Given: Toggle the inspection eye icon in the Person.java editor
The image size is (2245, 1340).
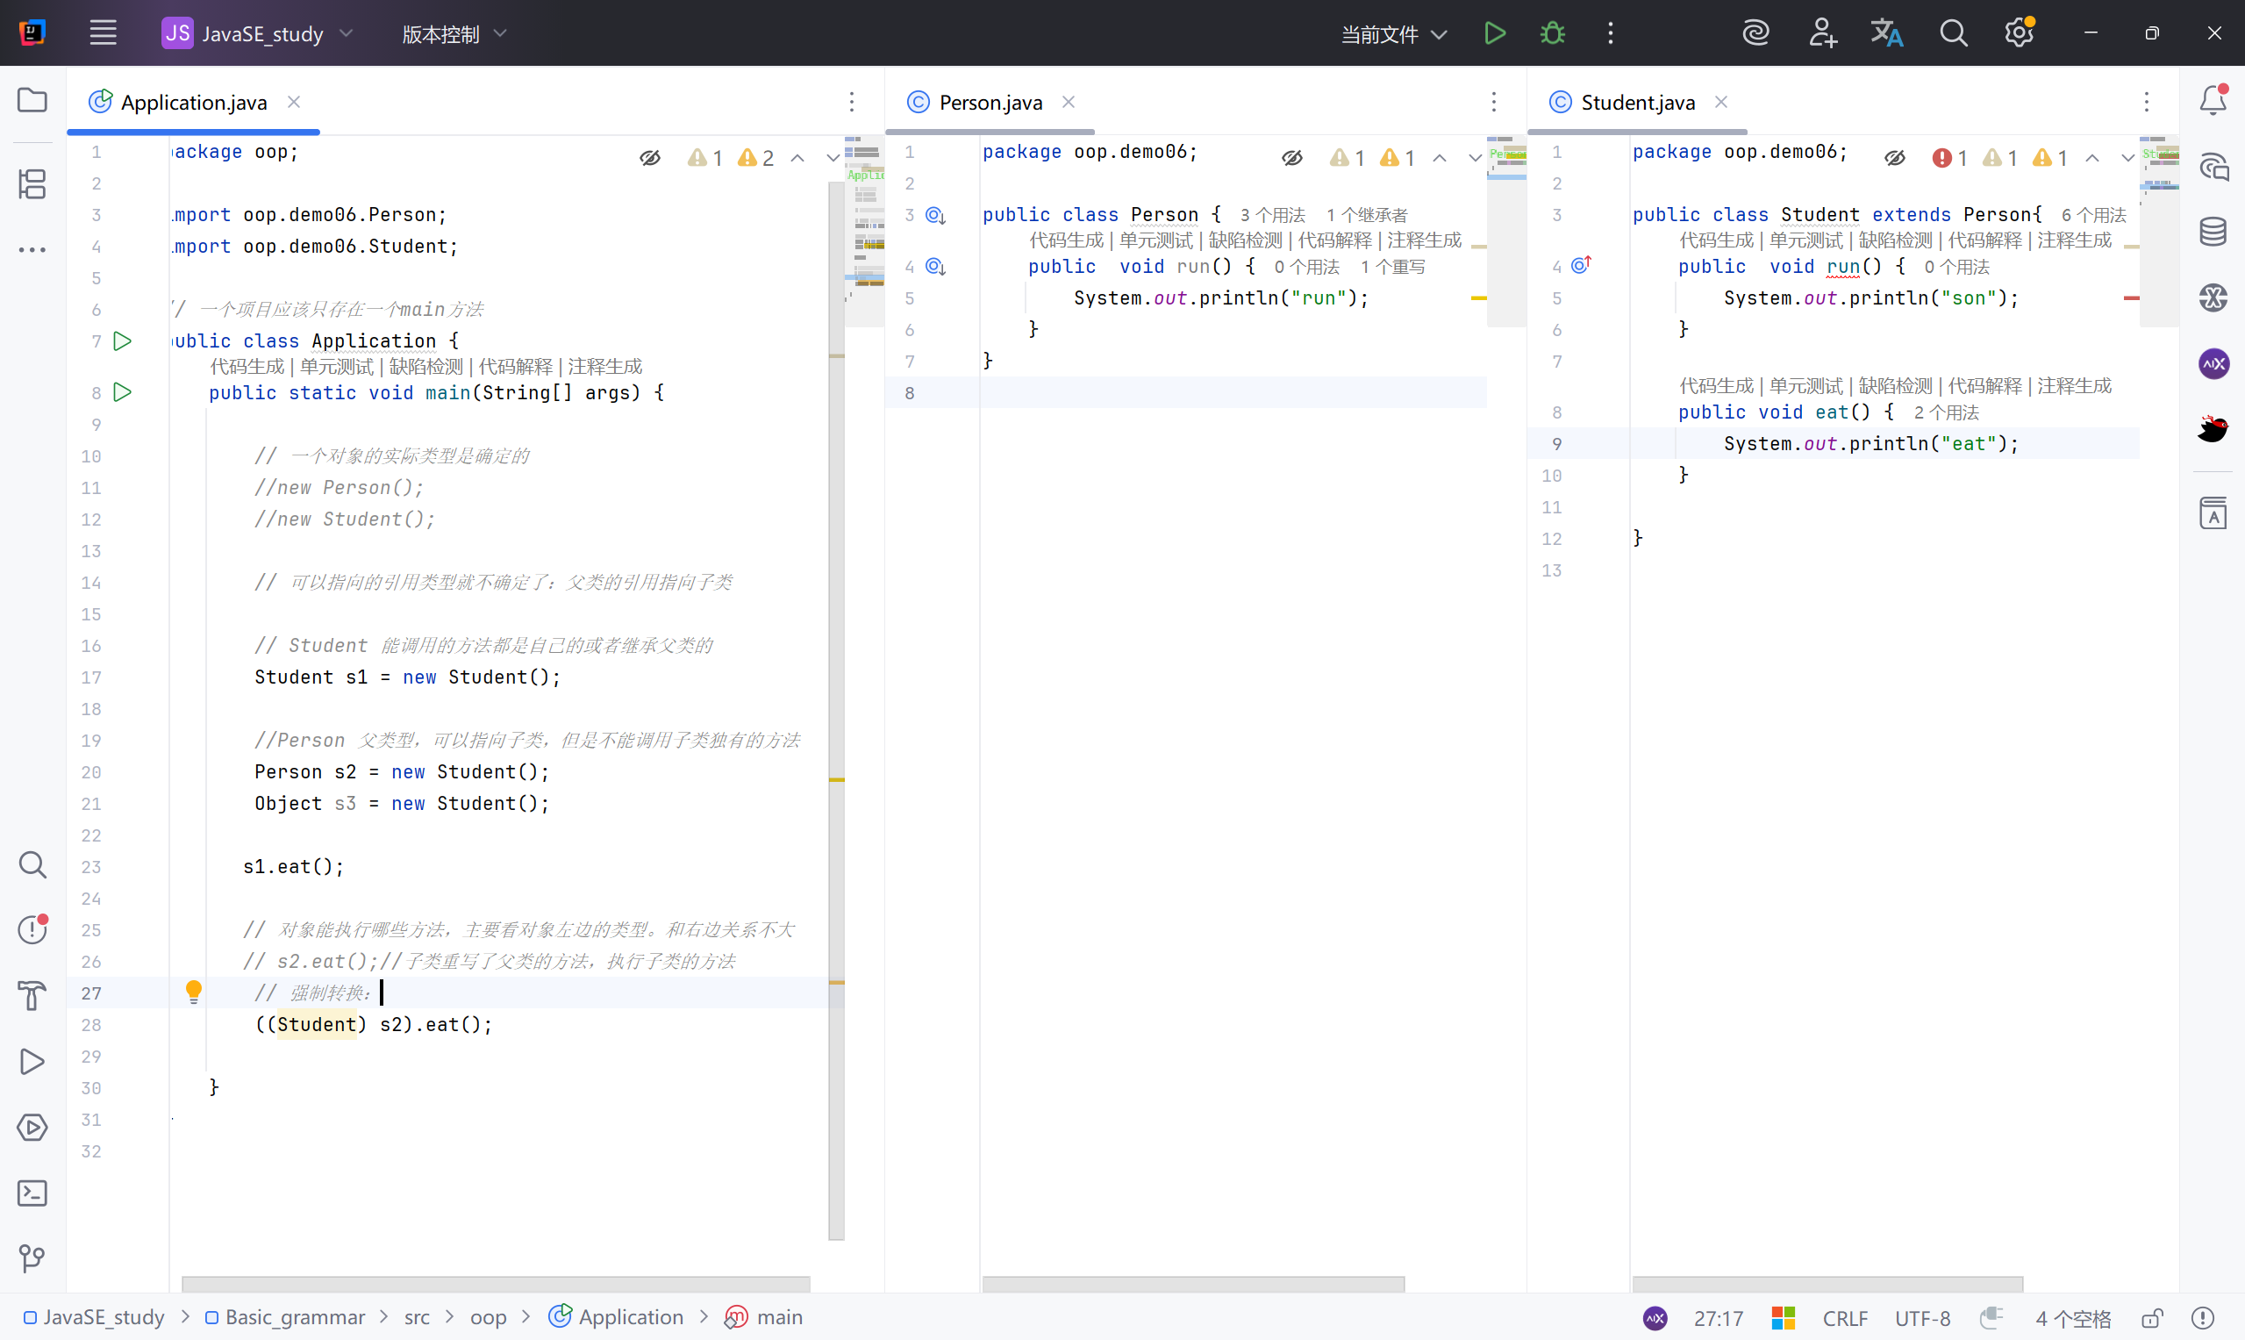Looking at the screenshot, I should pyautogui.click(x=1291, y=158).
